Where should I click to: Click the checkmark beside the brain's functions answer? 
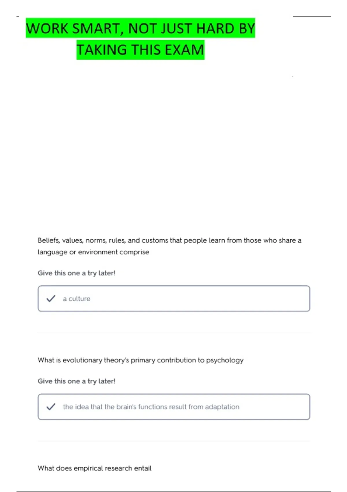coord(51,407)
